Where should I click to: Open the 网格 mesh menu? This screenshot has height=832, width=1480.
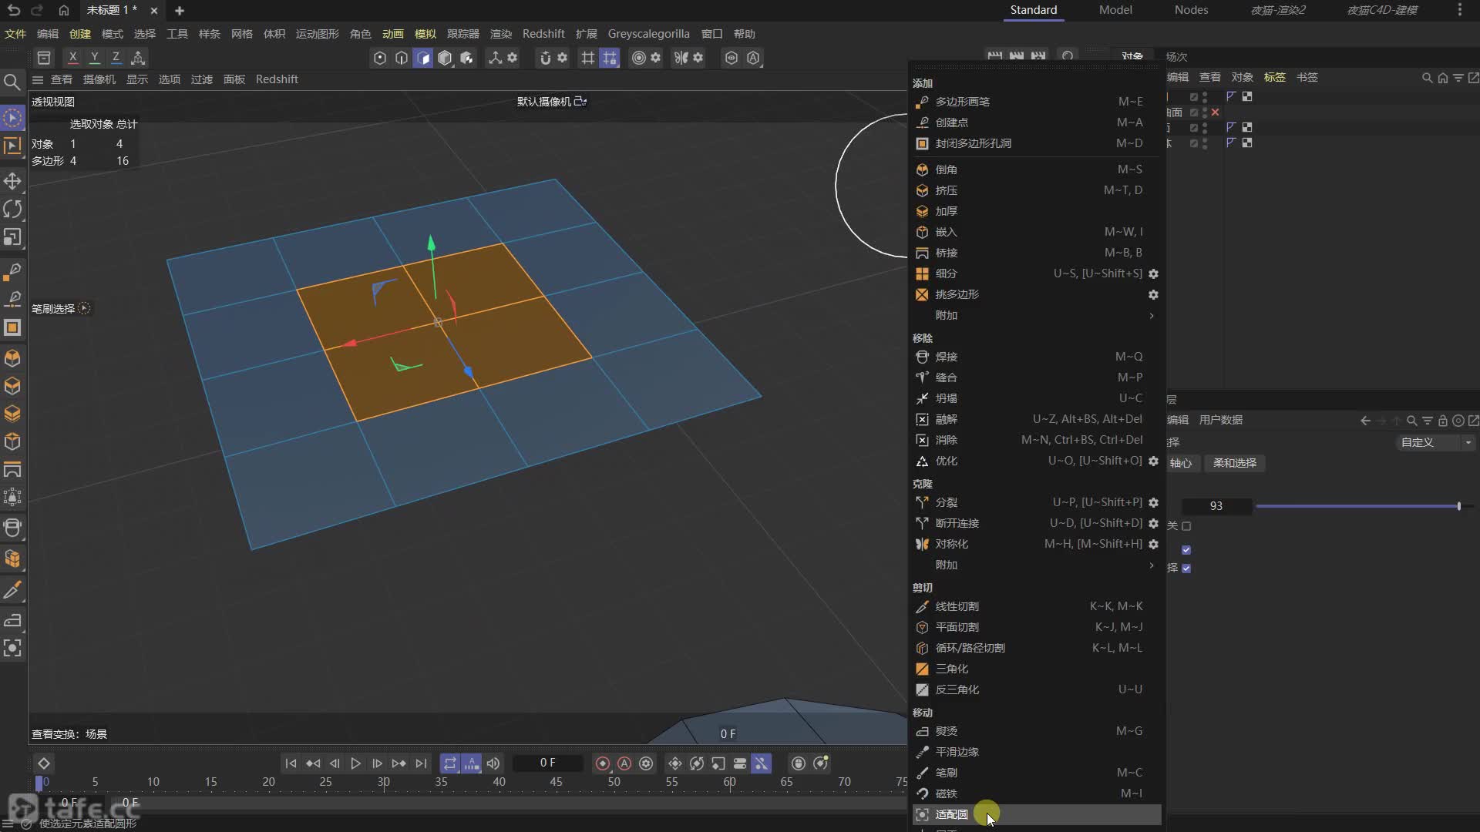coord(242,34)
